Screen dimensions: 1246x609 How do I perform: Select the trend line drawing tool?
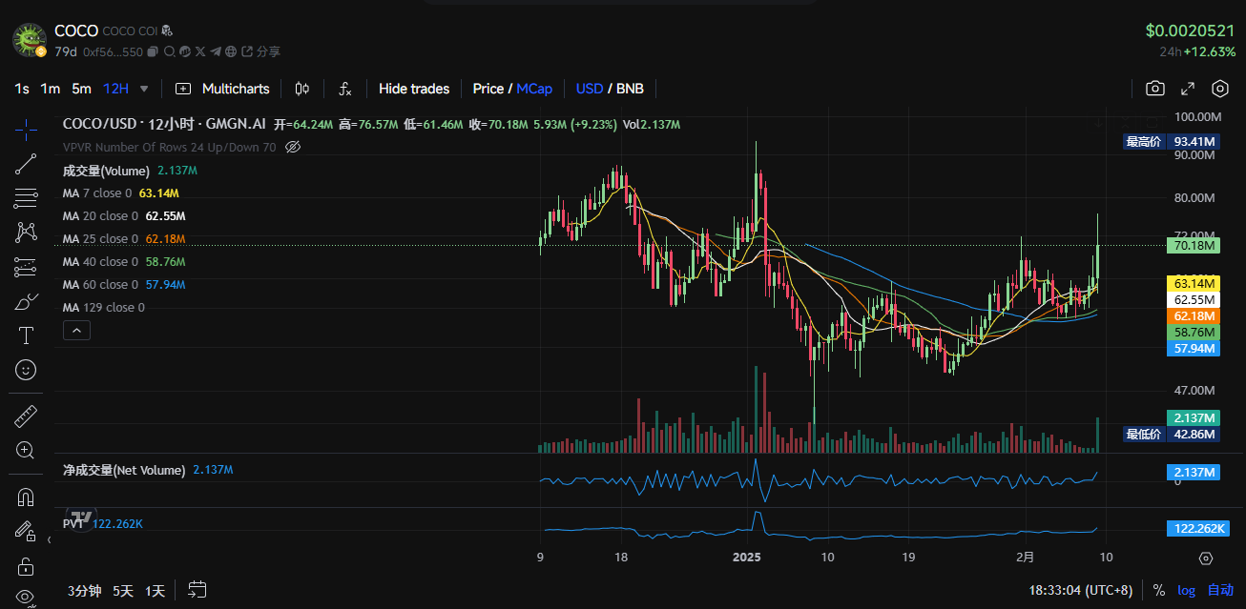click(26, 164)
